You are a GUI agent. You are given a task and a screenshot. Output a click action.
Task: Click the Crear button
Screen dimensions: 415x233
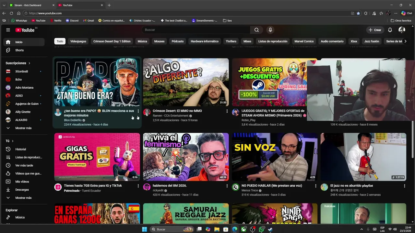click(375, 30)
